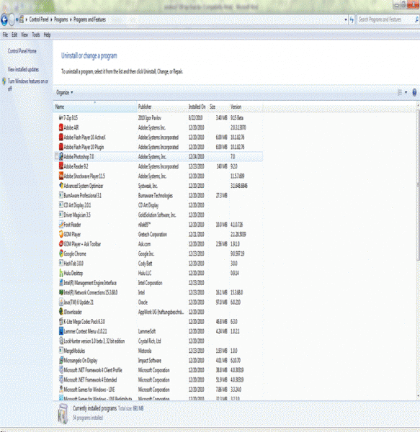Click Control Panel in the breadcrumb path
Screen dimensions: 420x432
coord(39,19)
